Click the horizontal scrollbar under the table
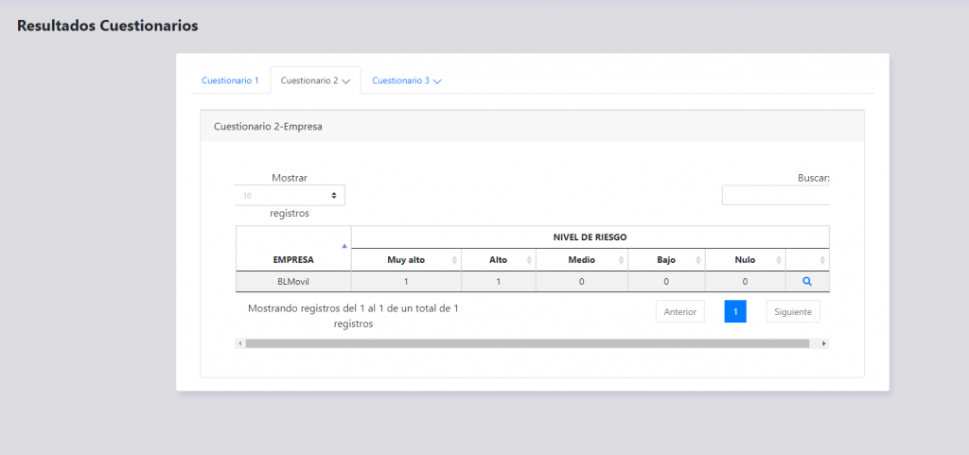 [526, 343]
